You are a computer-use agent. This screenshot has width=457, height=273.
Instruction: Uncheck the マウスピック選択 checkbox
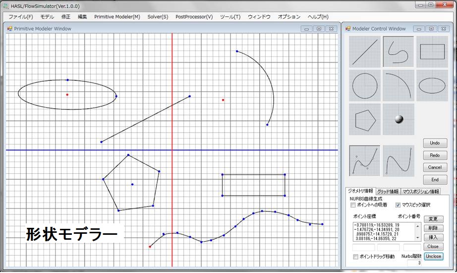398,205
